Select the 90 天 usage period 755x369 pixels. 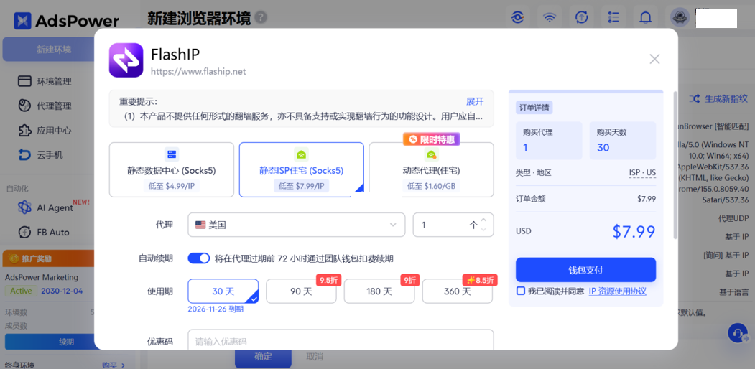coord(301,291)
